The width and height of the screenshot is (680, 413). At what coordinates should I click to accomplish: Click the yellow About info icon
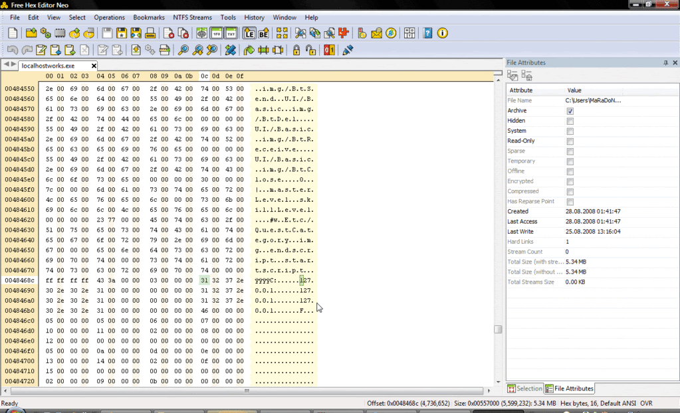click(x=443, y=33)
